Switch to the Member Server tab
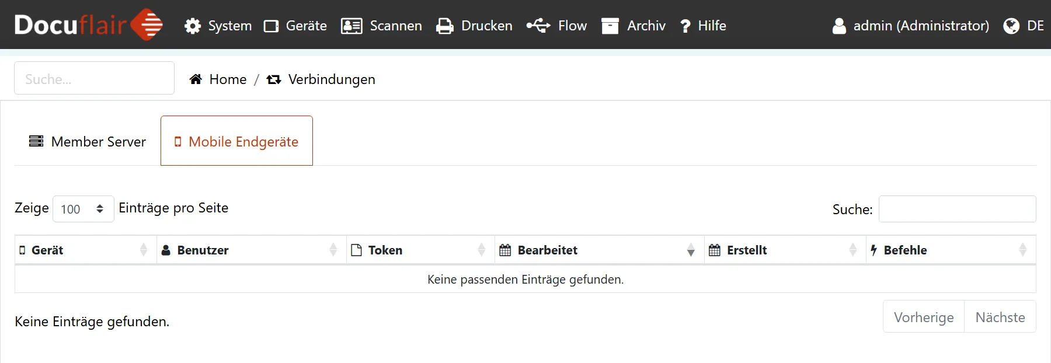Image resolution: width=1051 pixels, height=363 pixels. coord(88,141)
